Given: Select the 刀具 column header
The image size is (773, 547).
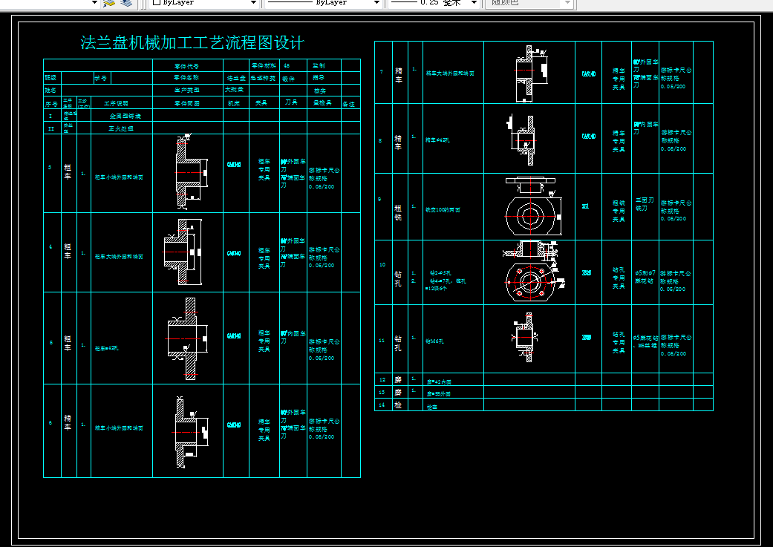Looking at the screenshot, I should [x=291, y=102].
